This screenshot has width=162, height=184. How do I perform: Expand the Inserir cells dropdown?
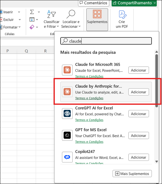coord(19,12)
